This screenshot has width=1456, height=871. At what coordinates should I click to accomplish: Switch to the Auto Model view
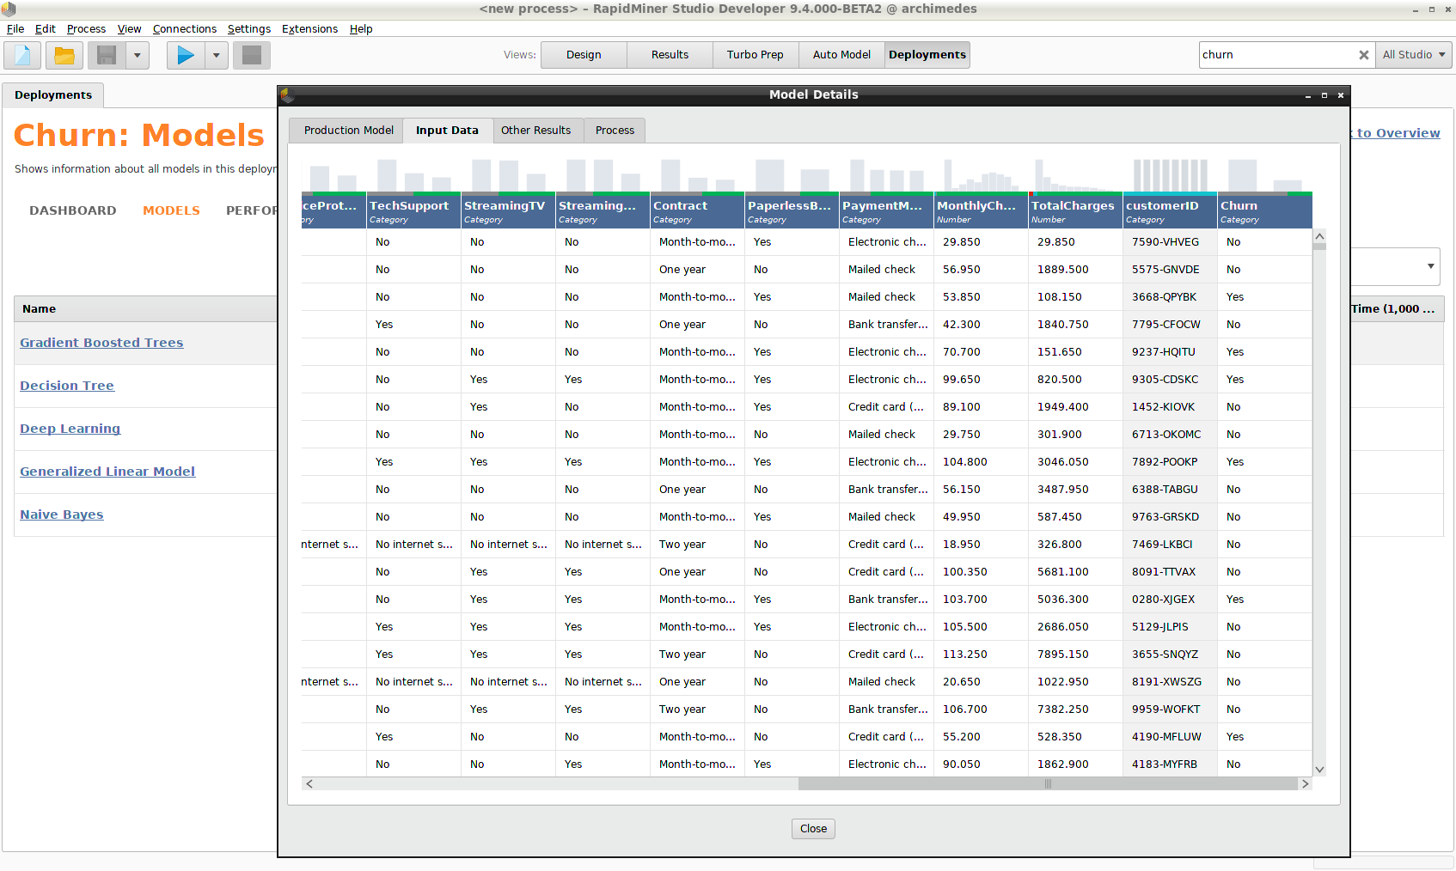point(841,55)
